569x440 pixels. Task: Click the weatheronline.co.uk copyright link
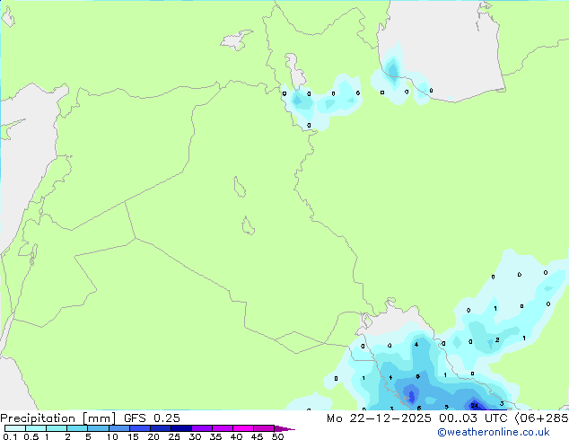click(494, 432)
